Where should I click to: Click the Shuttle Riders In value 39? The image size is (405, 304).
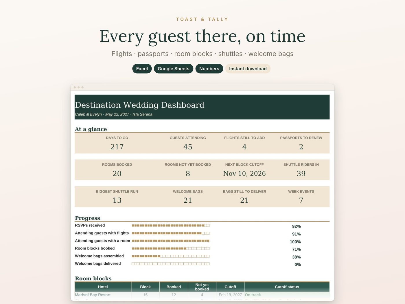(x=301, y=173)
